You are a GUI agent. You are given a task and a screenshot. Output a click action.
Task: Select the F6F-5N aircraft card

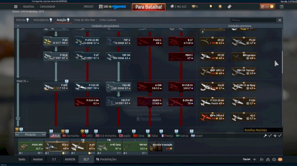tap(118, 57)
